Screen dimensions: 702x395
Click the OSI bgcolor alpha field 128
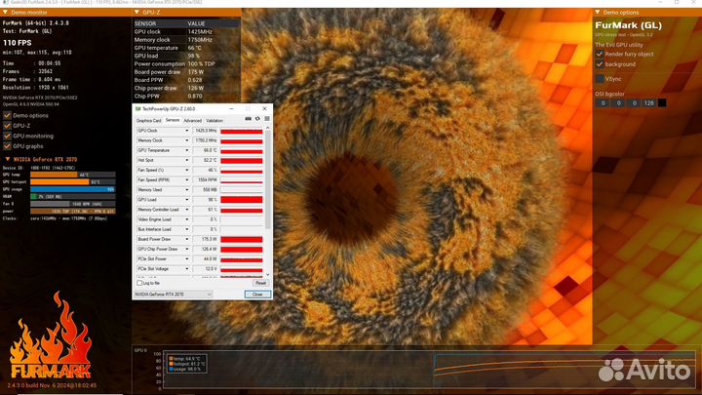tap(648, 103)
